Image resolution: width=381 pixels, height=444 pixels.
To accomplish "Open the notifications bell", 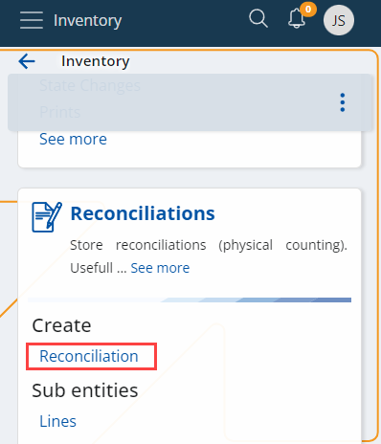I will pos(297,18).
